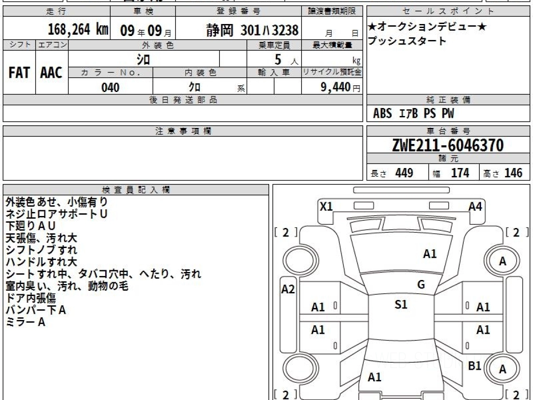Select the mileage value 168,264 km
533x400 pixels.
point(78,30)
